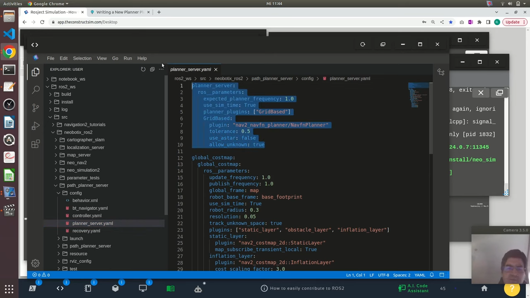530x298 pixels.
Task: Open the Run and Debug view
Action: (x=36, y=126)
